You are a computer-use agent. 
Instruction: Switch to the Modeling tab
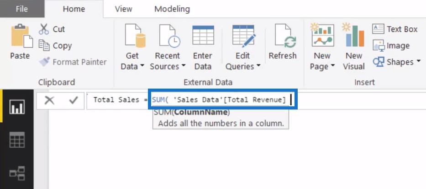172,9
